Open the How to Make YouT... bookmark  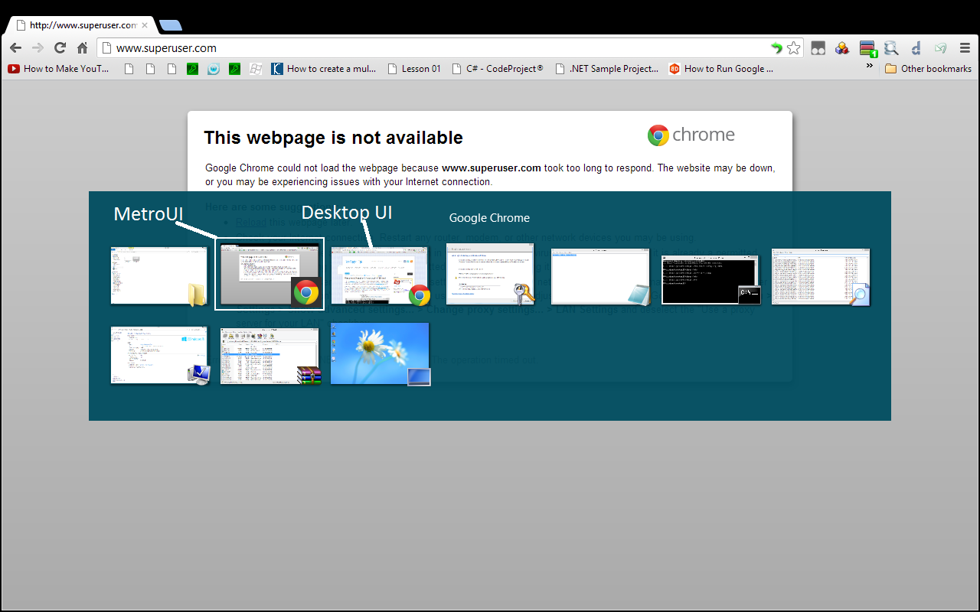(x=58, y=69)
